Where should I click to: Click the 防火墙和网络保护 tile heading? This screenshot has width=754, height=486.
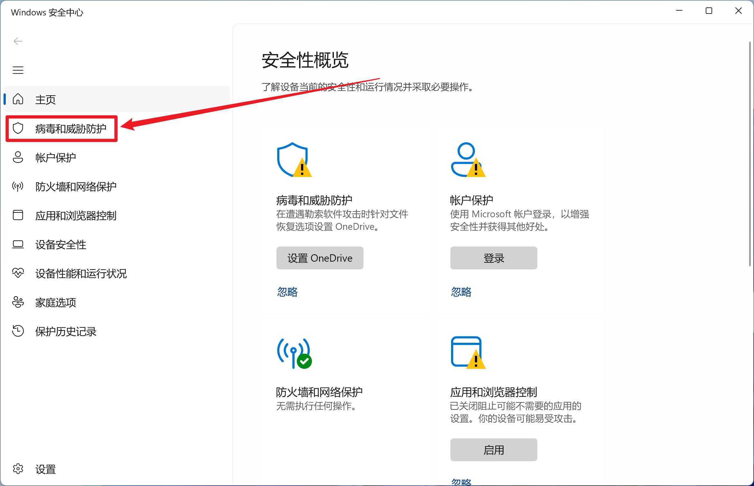point(319,392)
